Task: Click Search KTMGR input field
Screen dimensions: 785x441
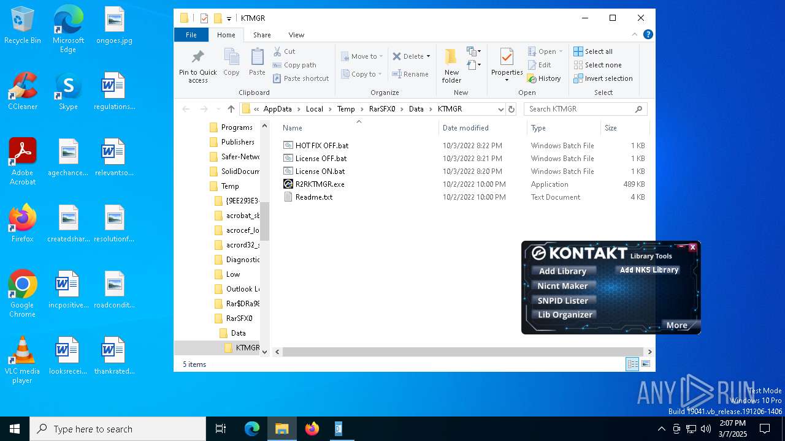Action: (x=586, y=109)
